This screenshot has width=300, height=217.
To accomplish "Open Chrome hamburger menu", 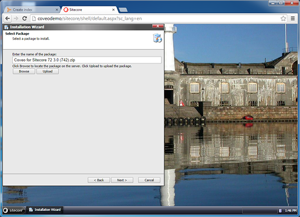I will tap(292, 18).
